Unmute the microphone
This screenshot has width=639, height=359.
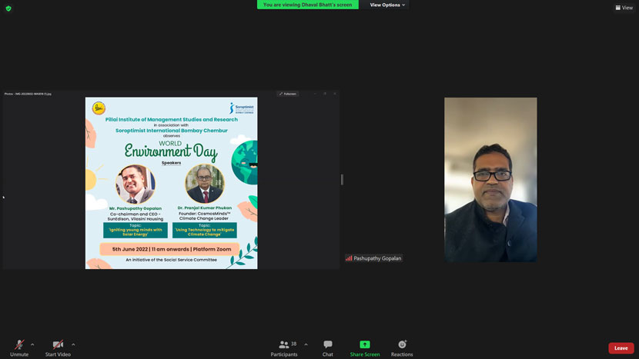[19, 347]
